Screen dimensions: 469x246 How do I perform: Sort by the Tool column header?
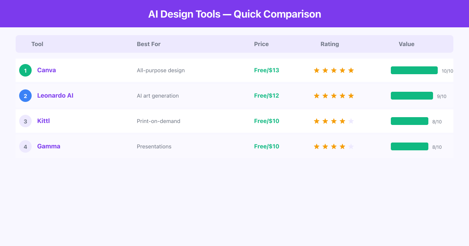click(37, 44)
